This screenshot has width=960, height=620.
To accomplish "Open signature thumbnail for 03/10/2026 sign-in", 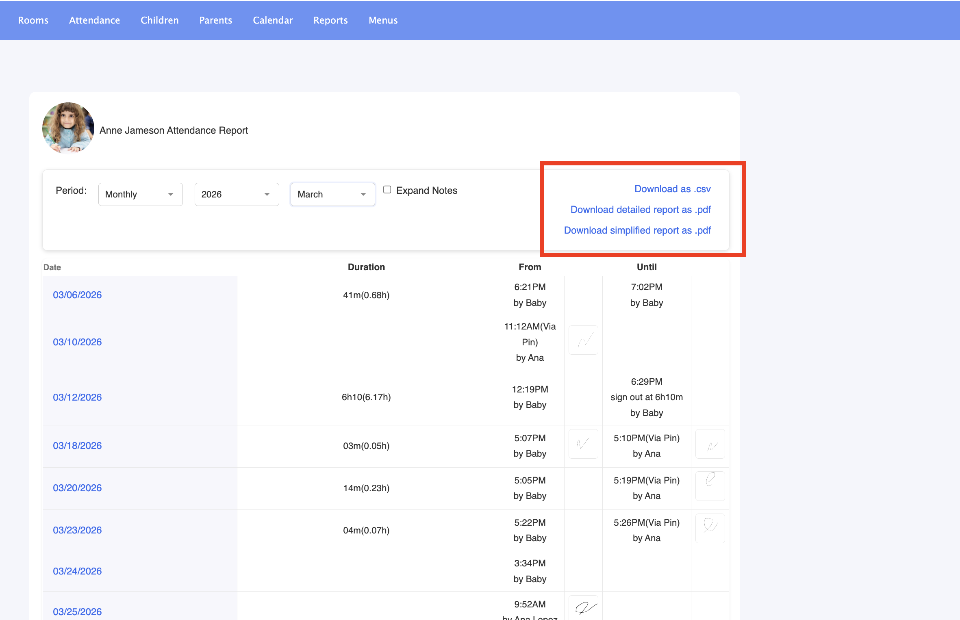I will [x=583, y=340].
